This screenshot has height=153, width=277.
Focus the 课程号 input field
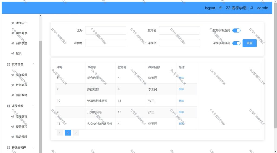point(106,43)
